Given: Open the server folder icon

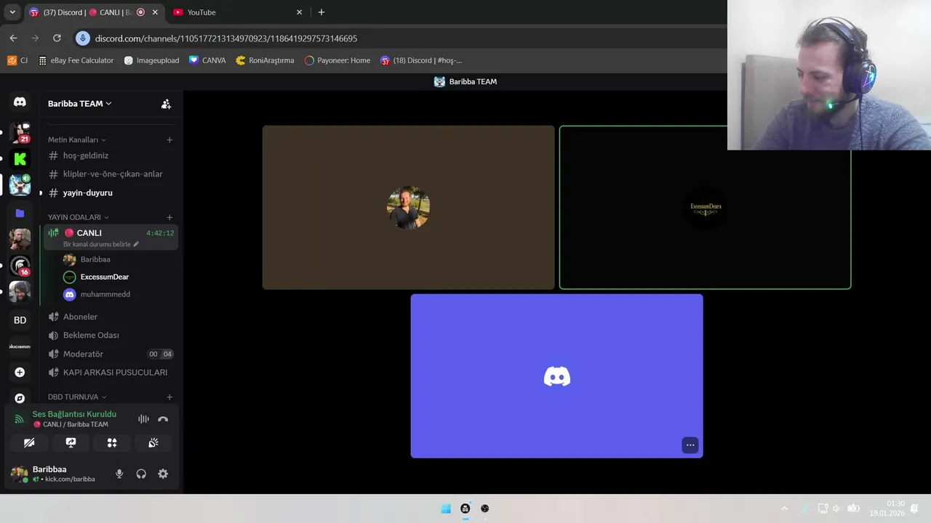Looking at the screenshot, I should click(x=20, y=213).
